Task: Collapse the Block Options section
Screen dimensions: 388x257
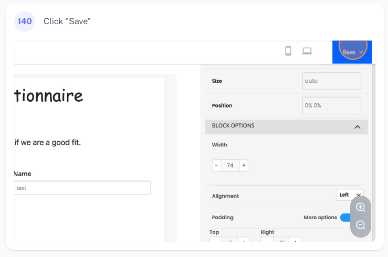Action: (357, 127)
